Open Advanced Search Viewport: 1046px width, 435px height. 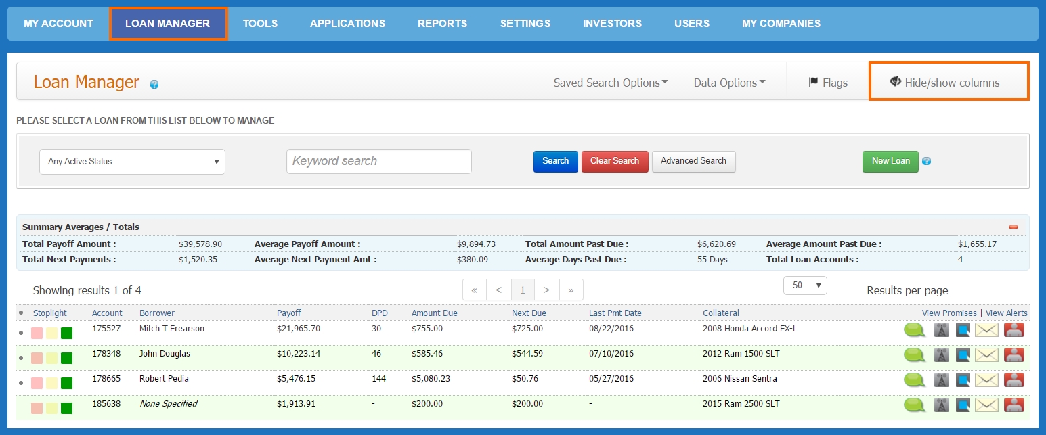[x=694, y=161]
